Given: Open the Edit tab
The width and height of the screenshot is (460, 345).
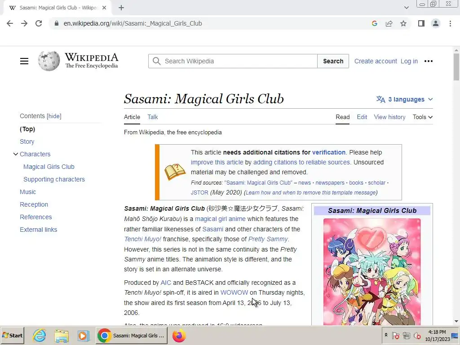Looking at the screenshot, I should click(362, 117).
